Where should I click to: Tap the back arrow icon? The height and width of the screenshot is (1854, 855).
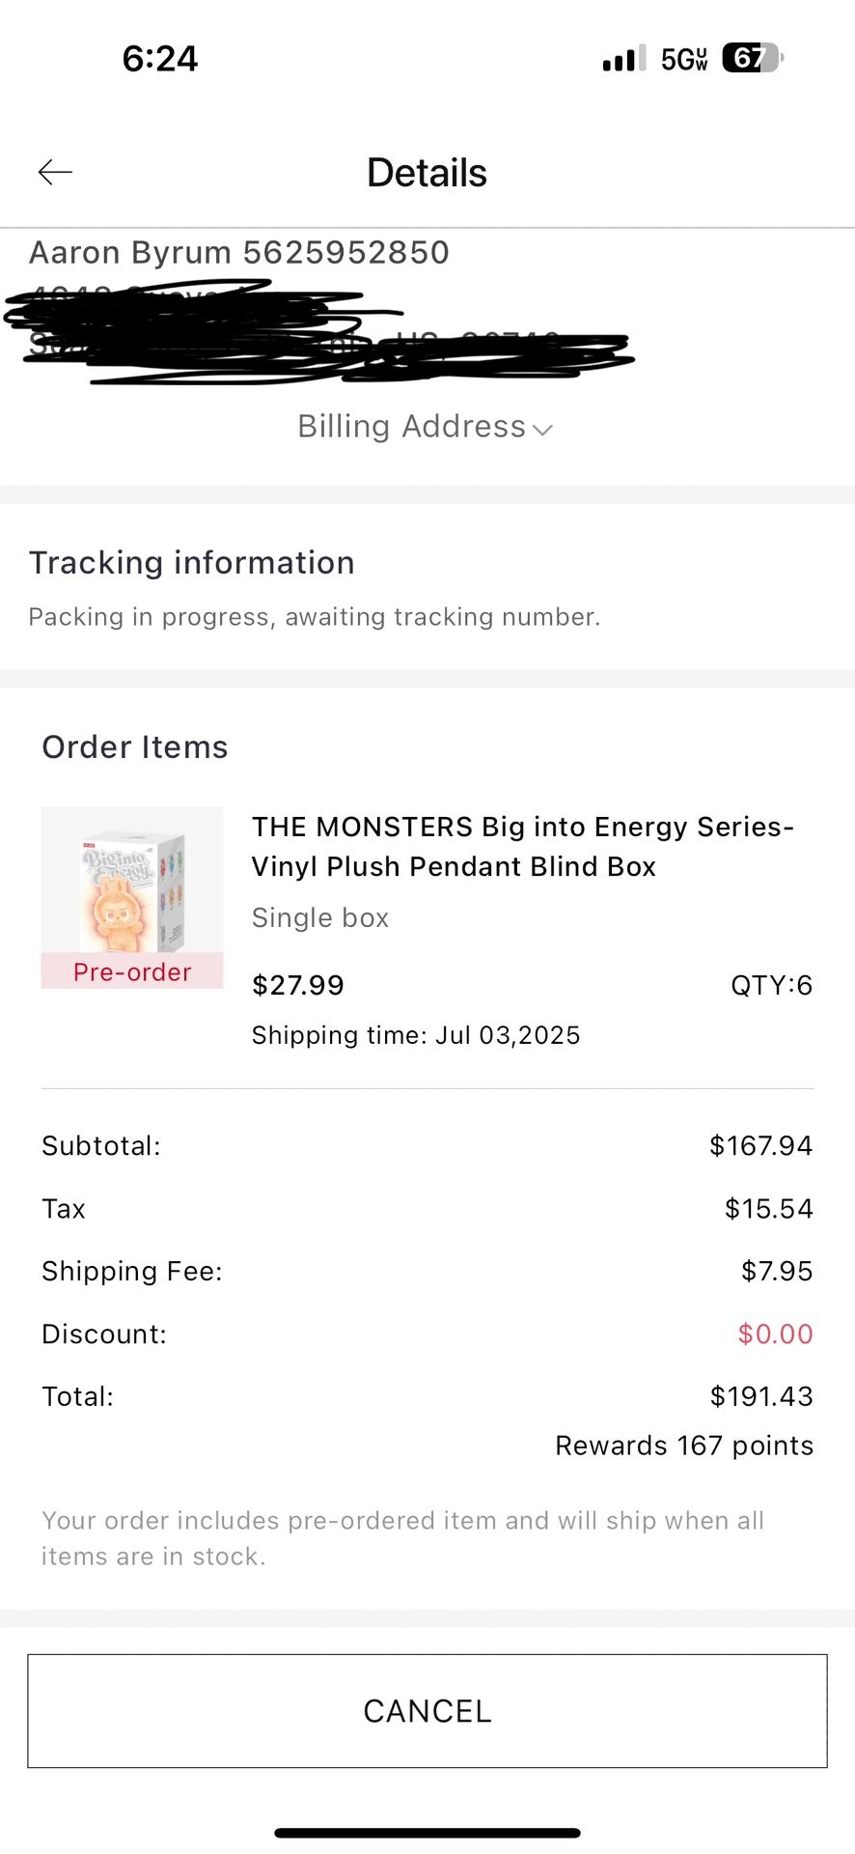coord(55,172)
